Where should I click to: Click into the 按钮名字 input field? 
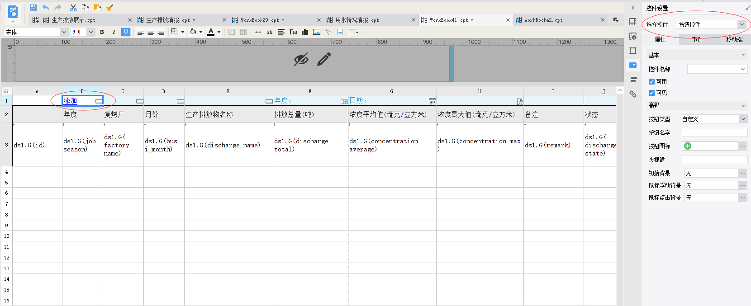point(714,132)
